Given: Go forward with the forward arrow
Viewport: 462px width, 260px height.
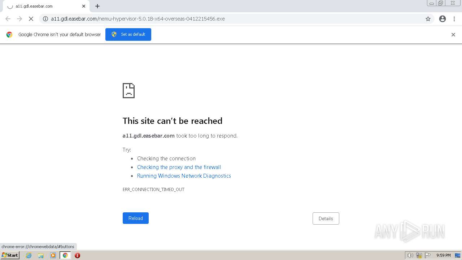Looking at the screenshot, I should click(19, 19).
